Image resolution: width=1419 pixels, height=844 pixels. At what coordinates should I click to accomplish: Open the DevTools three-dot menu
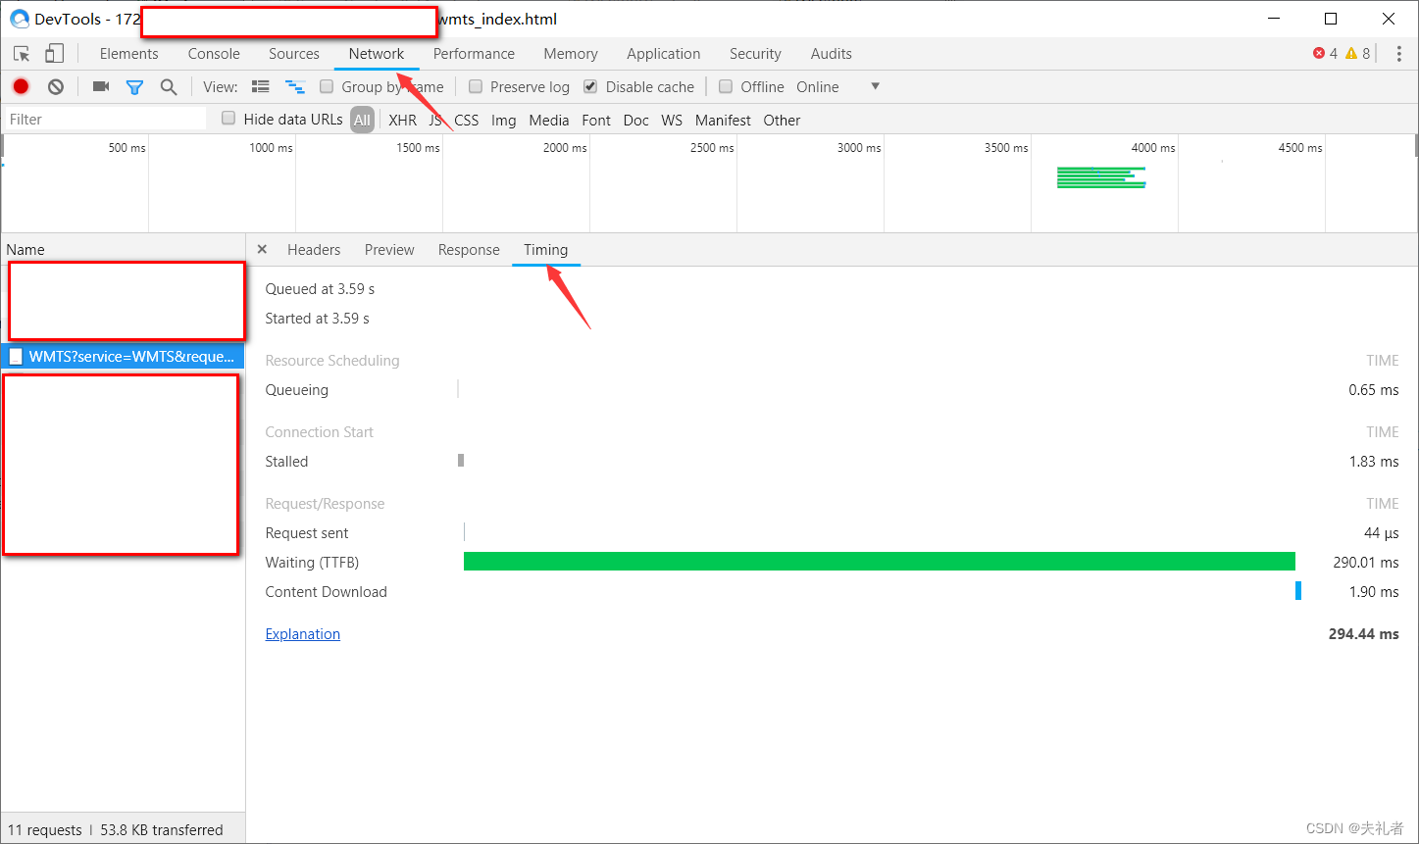coord(1399,54)
